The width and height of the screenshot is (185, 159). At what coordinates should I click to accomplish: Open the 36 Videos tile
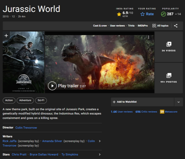[169, 47]
